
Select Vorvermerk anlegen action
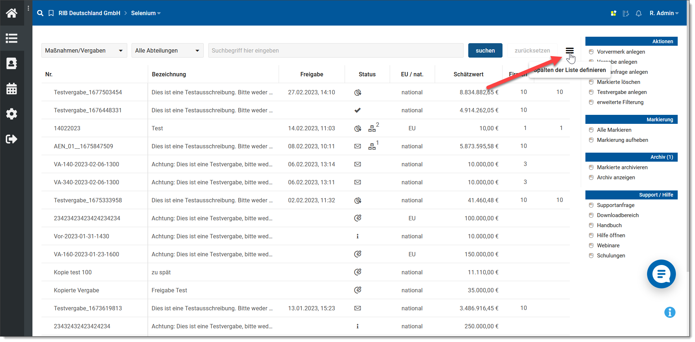[x=621, y=52]
